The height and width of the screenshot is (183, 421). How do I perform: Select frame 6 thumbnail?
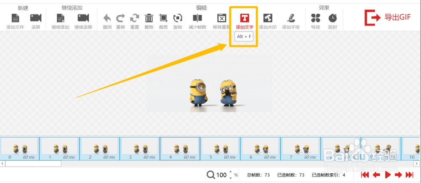coord(261,149)
